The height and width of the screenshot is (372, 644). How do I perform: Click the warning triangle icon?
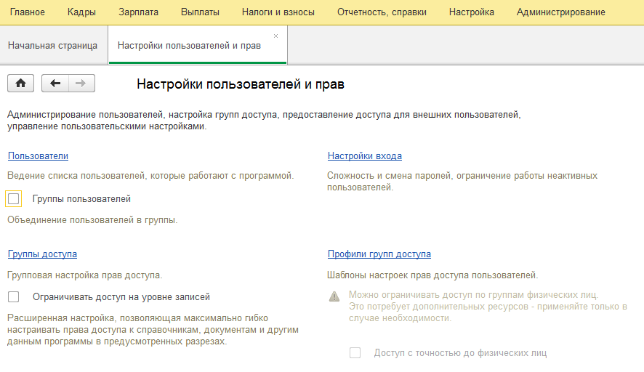point(334,296)
